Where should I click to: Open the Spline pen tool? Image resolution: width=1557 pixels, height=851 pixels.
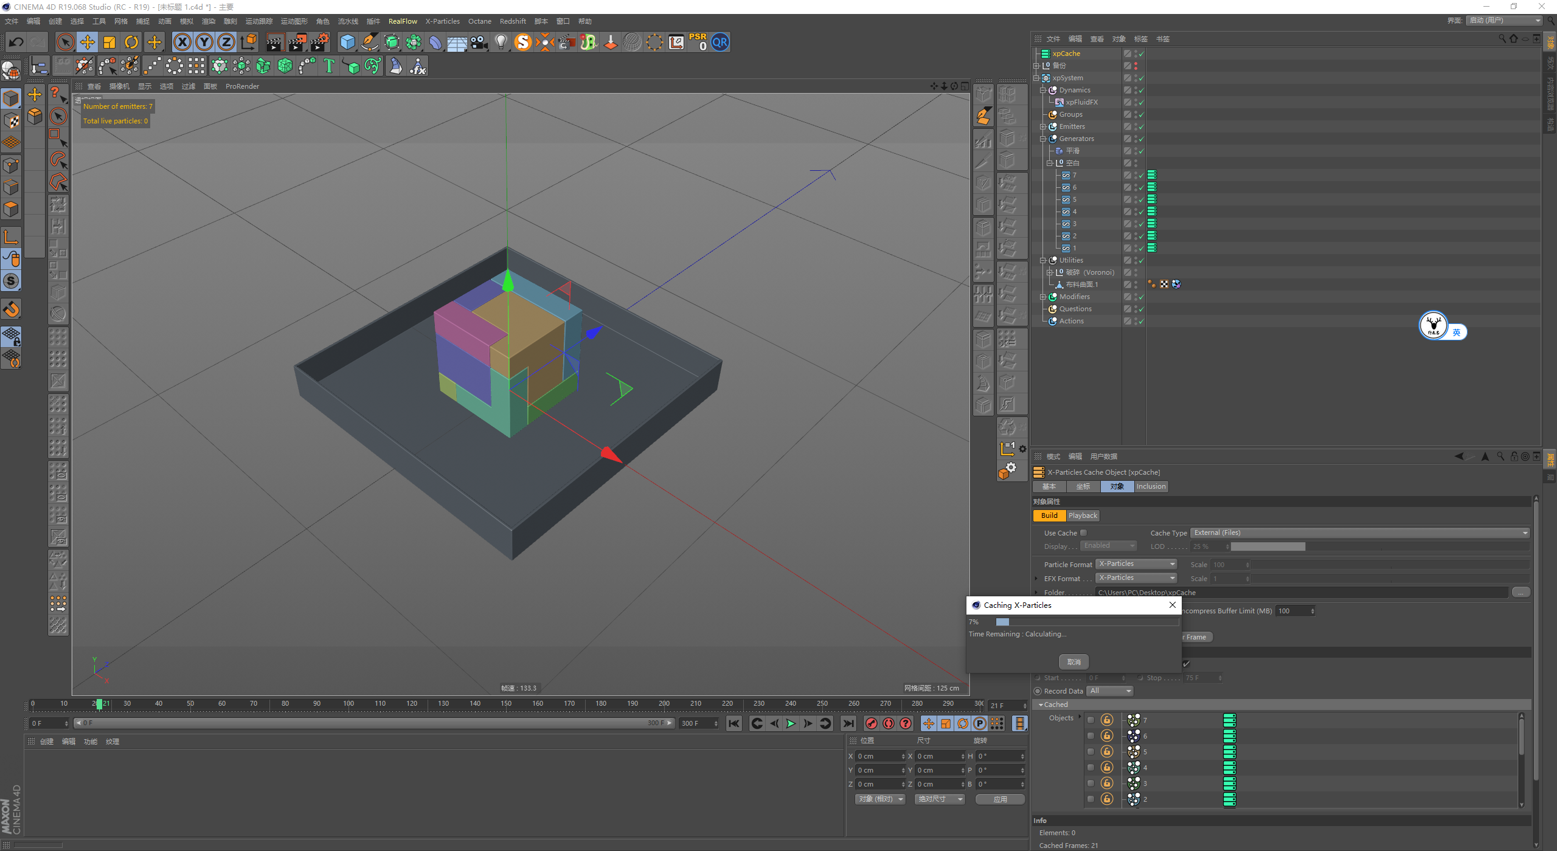coord(370,43)
